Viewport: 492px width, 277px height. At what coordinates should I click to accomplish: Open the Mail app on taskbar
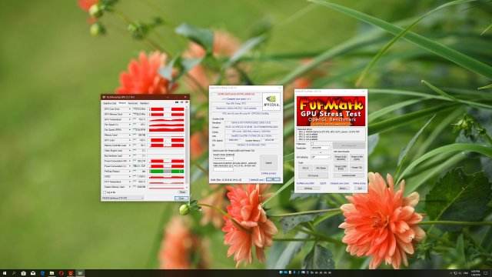(32, 273)
